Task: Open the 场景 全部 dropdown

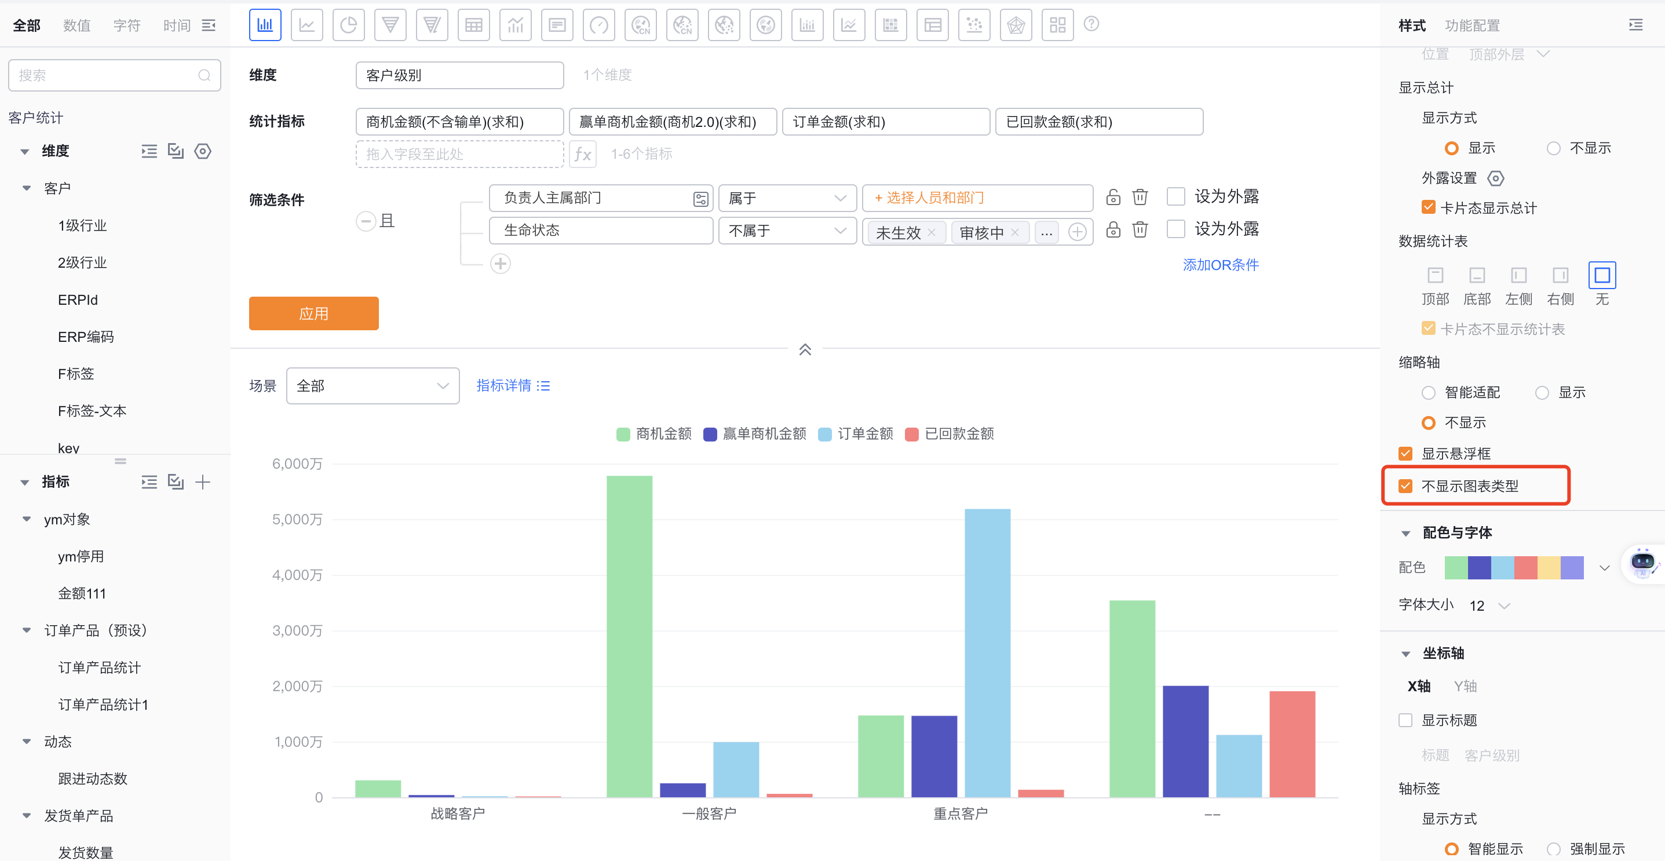Action: (373, 386)
